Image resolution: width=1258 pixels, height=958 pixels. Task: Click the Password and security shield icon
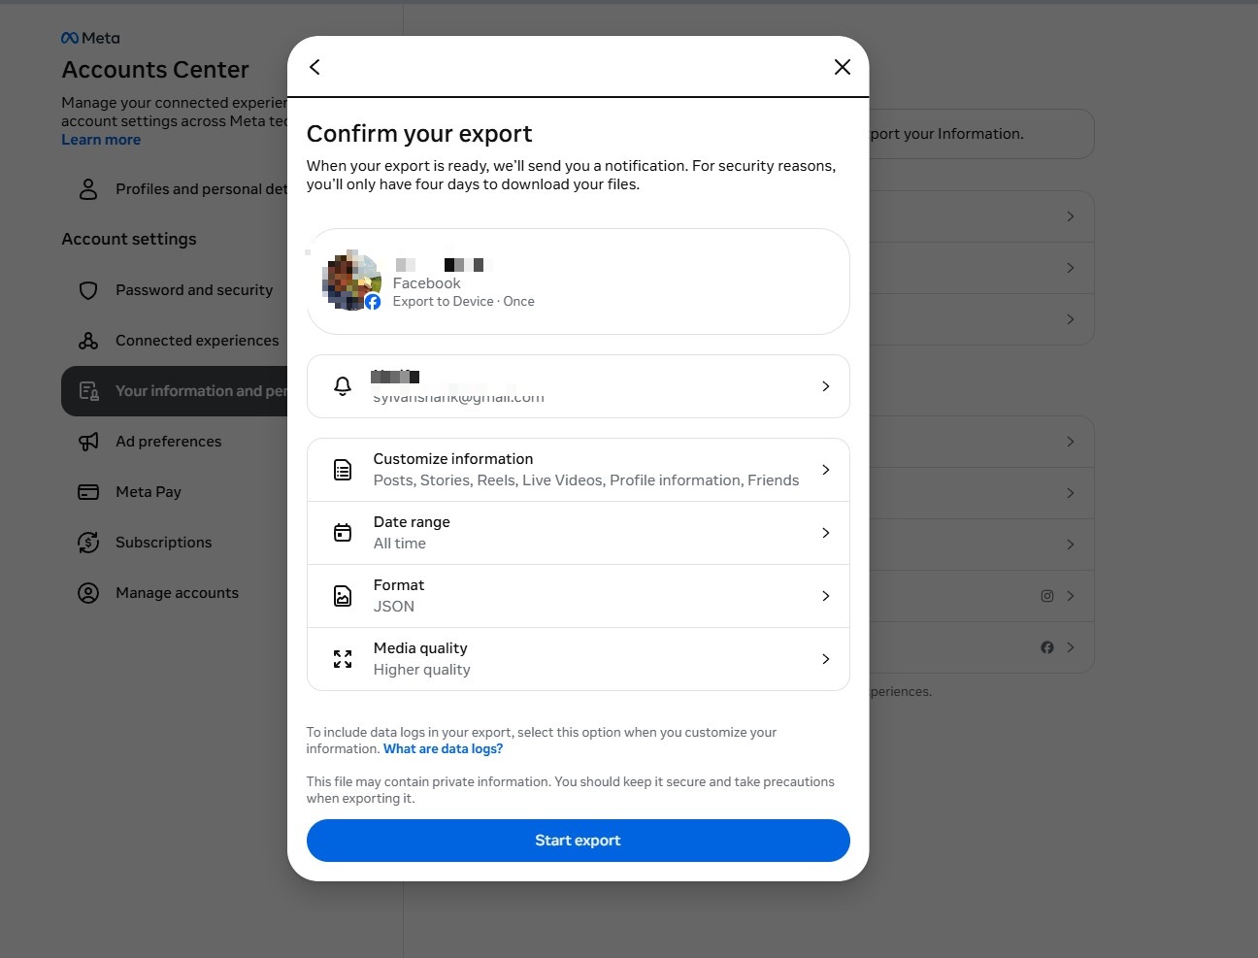click(88, 290)
